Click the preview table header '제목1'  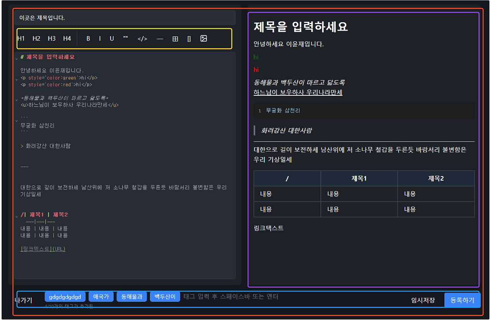coord(359,178)
